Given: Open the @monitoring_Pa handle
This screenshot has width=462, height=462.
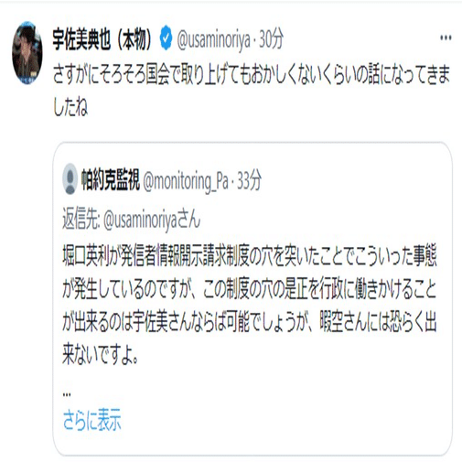Looking at the screenshot, I should coord(186,181).
